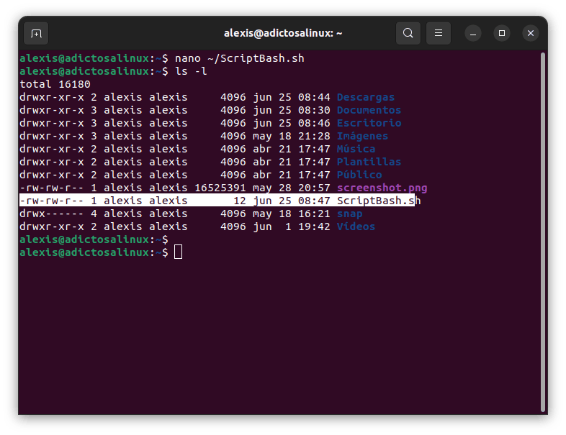Close the terminal window
The width and height of the screenshot is (566, 435).
coord(531,33)
